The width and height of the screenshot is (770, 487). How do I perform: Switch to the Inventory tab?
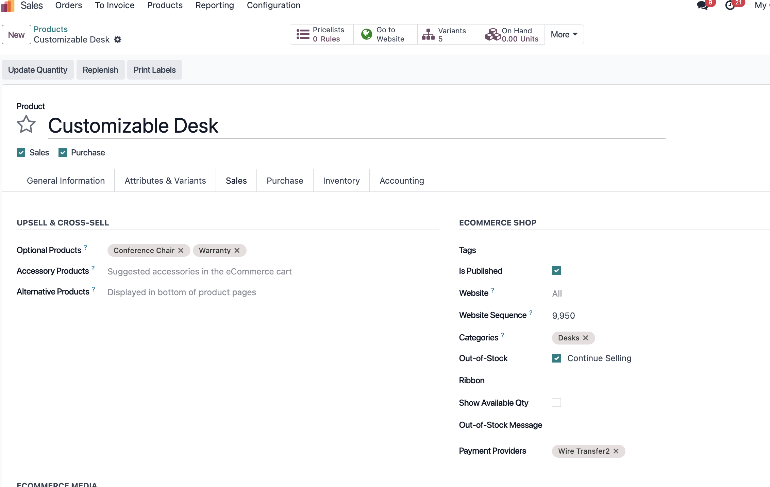[x=341, y=181]
